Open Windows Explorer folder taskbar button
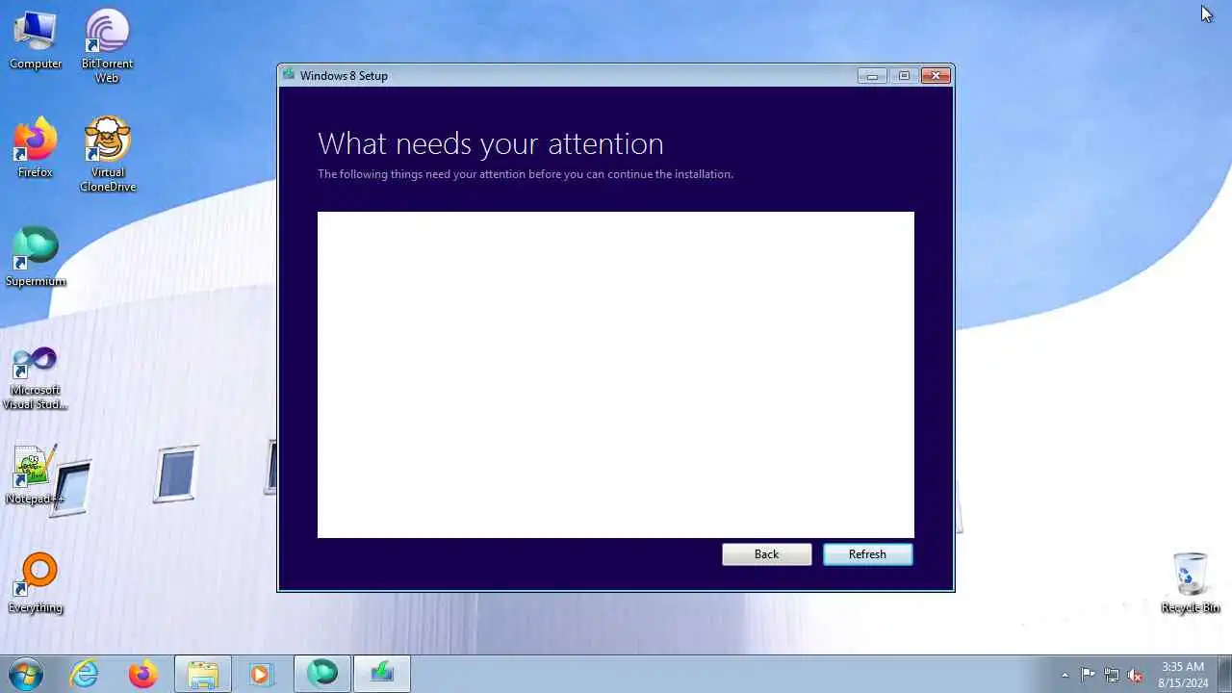 (203, 674)
